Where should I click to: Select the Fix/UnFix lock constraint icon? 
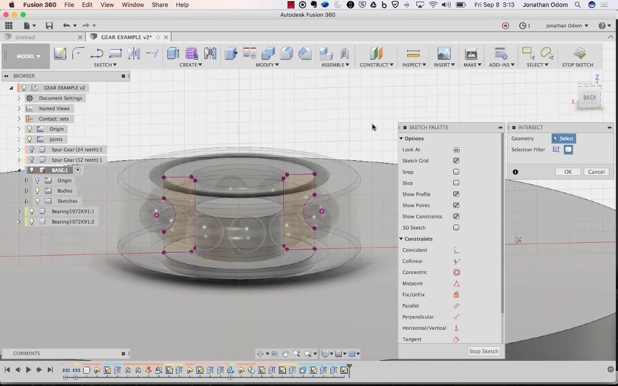(456, 295)
